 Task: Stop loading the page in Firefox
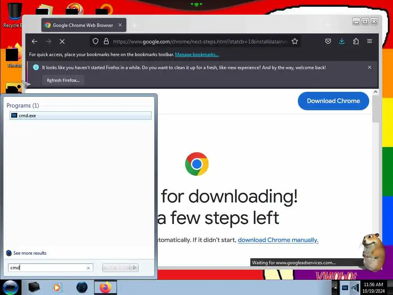tap(62, 41)
